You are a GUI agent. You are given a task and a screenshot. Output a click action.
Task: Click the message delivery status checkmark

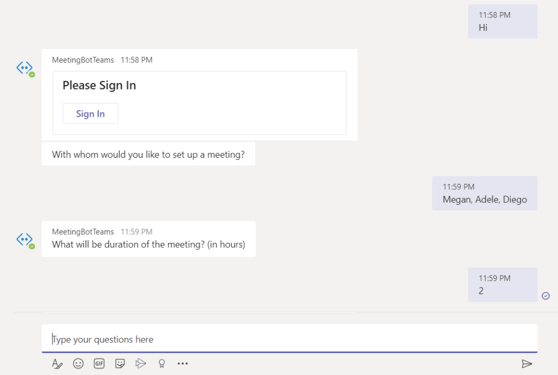(x=545, y=296)
